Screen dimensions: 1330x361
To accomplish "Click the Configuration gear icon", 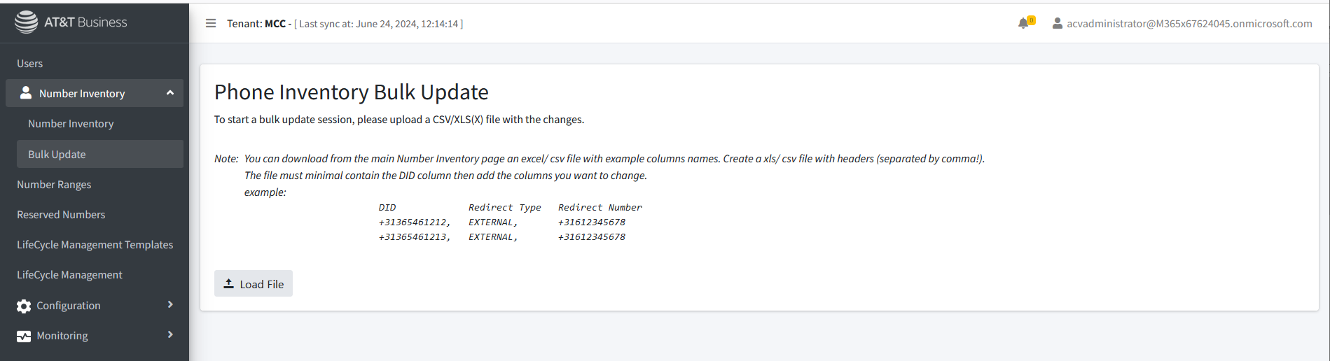I will click(x=24, y=306).
